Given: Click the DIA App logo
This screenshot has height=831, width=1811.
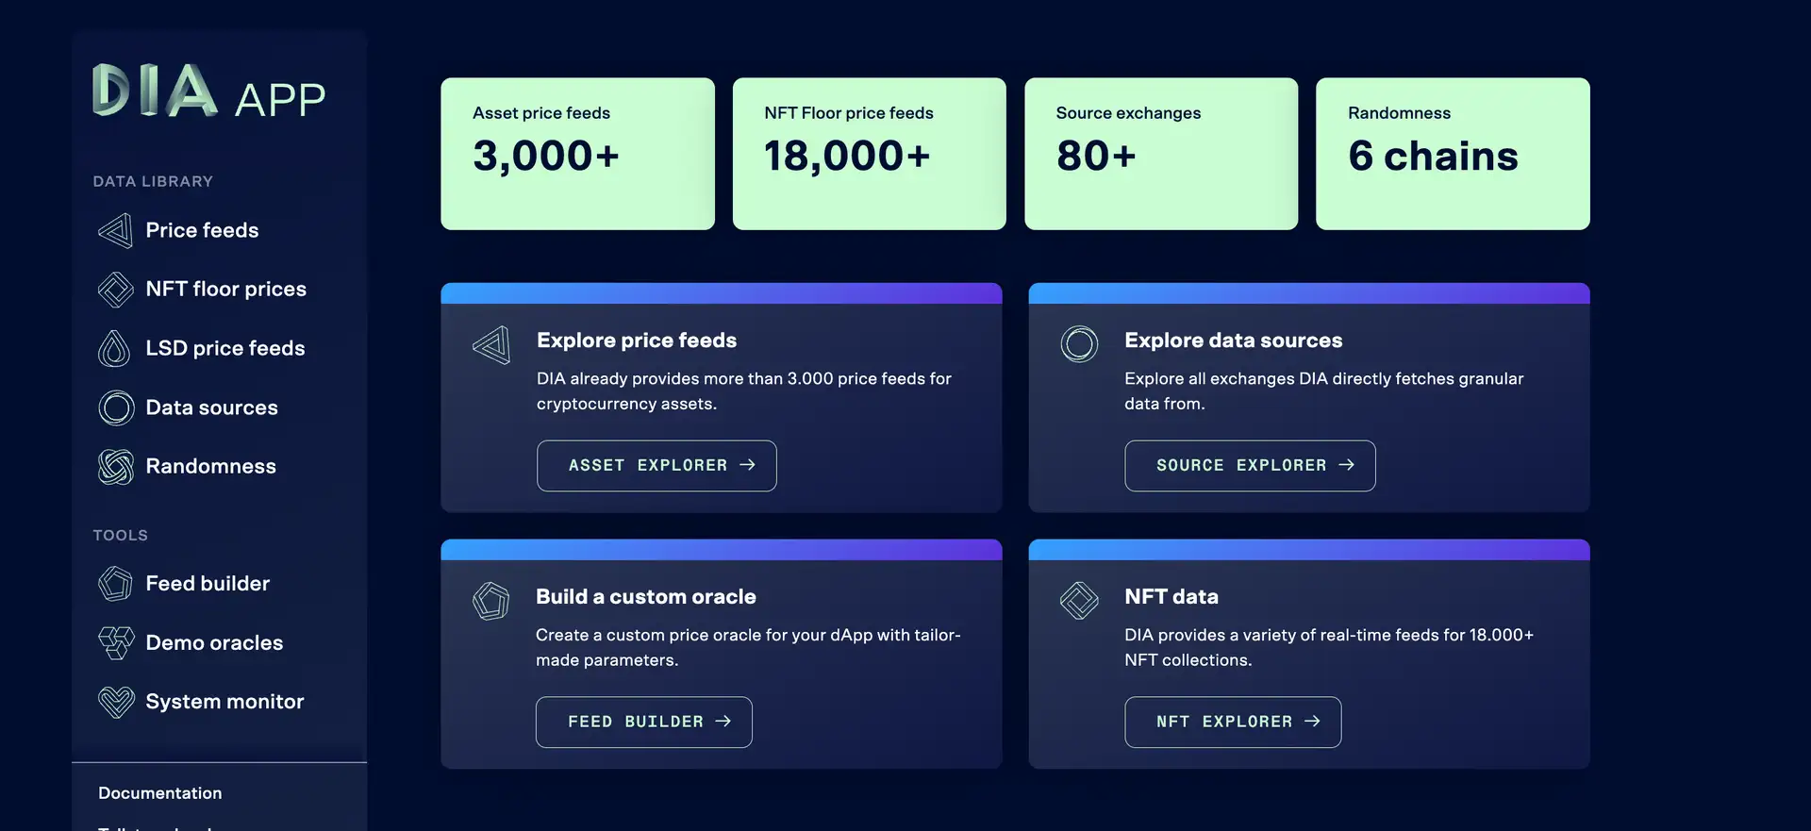Looking at the screenshot, I should click(208, 92).
